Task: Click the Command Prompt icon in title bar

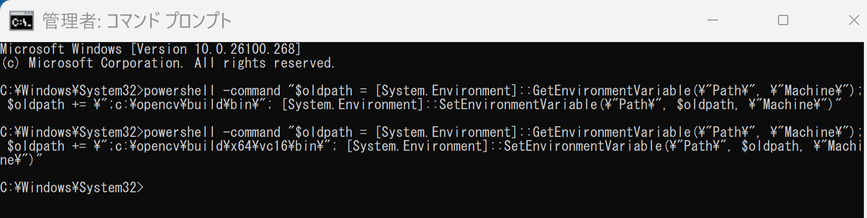Action: tap(22, 21)
